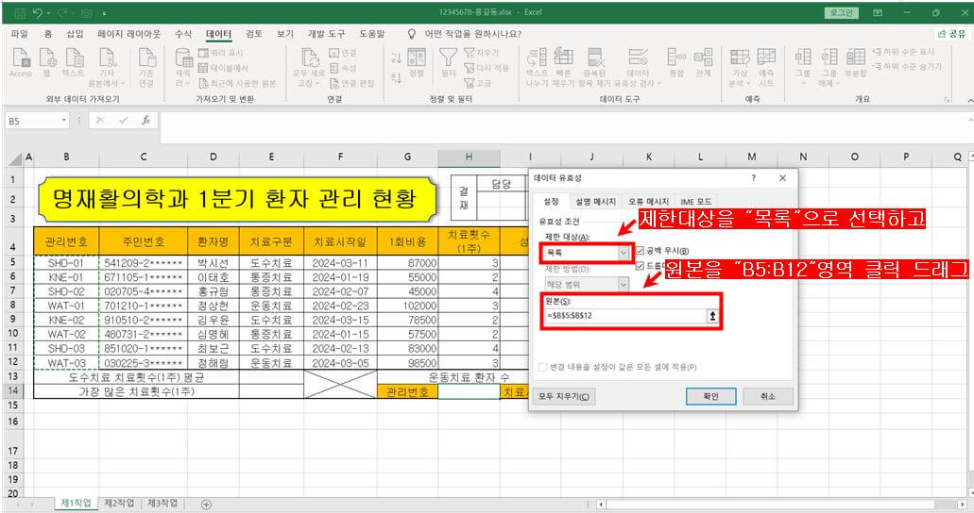Click the 통합 (Consolidate) icon
The image size is (974, 513).
676,62
